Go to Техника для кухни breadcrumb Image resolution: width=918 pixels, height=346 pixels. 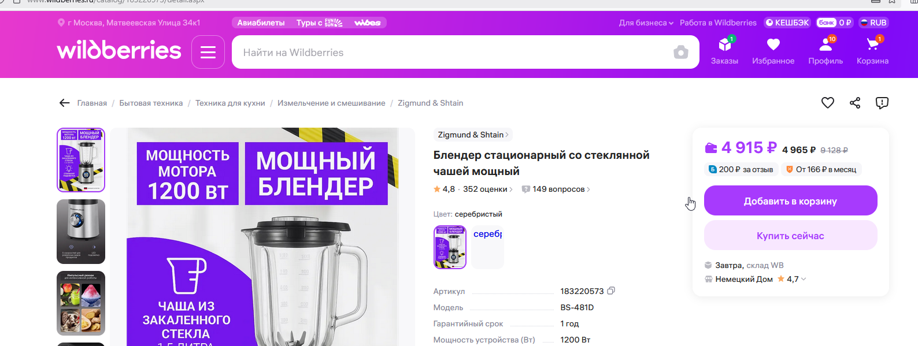pyautogui.click(x=230, y=103)
